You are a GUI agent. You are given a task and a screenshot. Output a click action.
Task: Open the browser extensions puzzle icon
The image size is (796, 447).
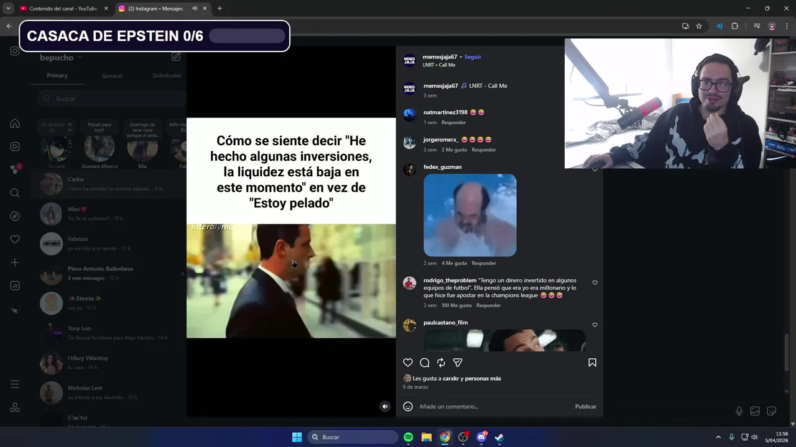pos(735,26)
